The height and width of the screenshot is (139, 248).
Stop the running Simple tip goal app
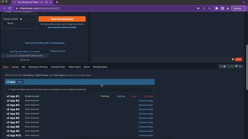[x=134, y=96]
